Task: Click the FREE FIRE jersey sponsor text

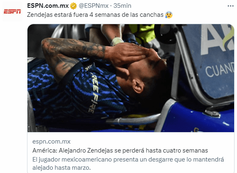Action: (94, 92)
